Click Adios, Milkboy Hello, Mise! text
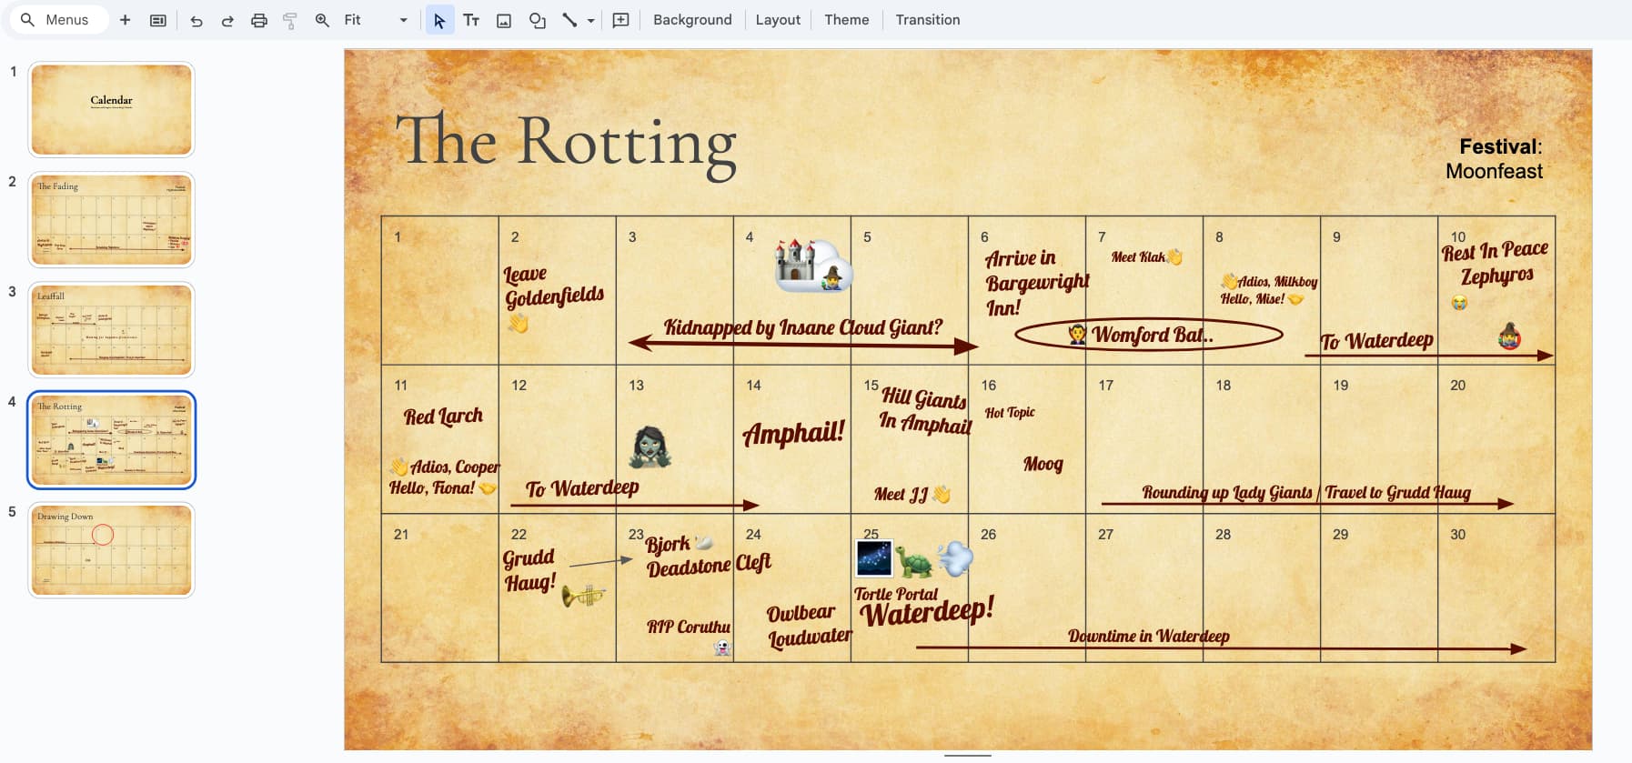1632x763 pixels. coord(1269,290)
